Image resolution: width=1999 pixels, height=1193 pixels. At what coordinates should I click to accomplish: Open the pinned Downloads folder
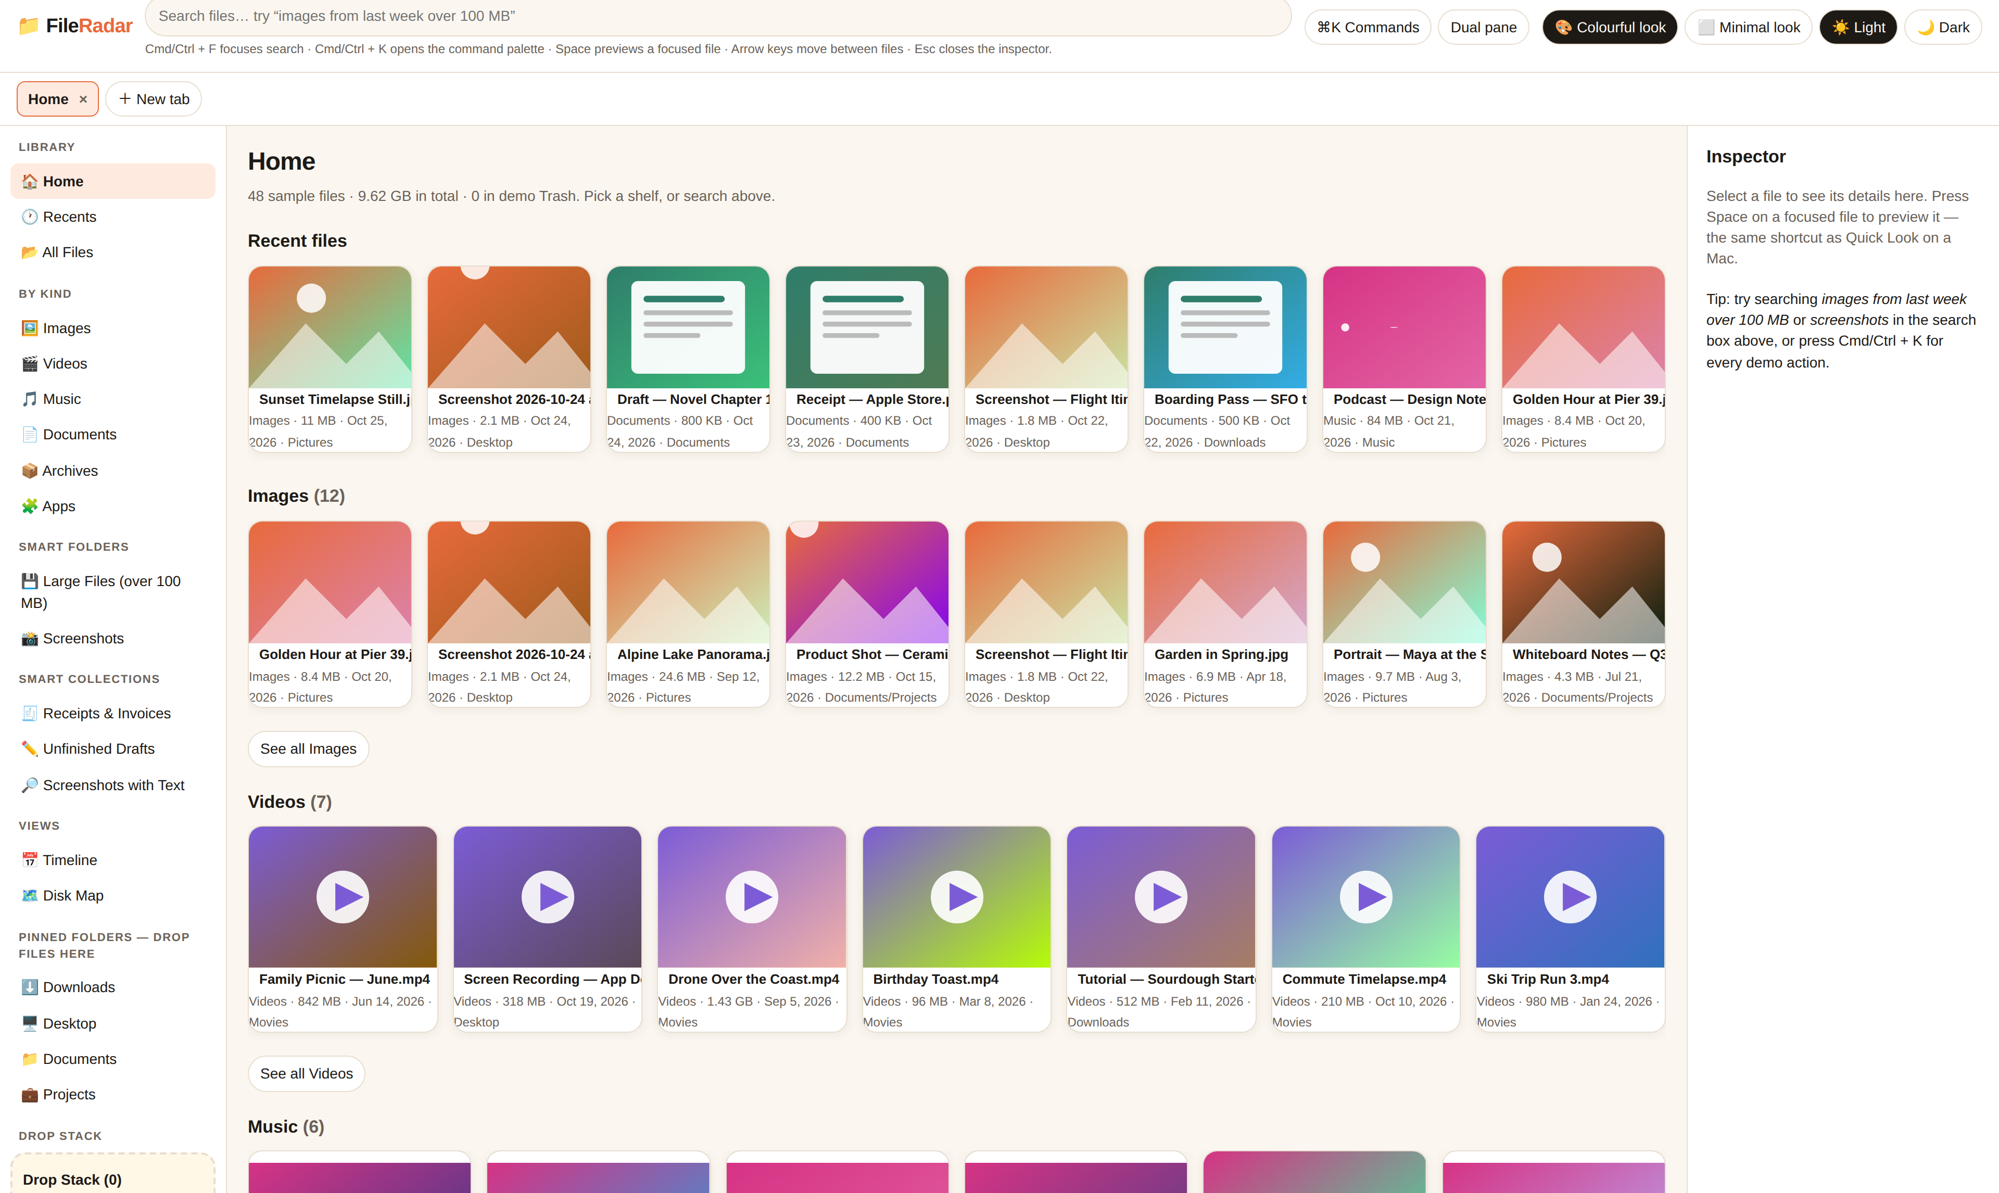pyautogui.click(x=112, y=987)
